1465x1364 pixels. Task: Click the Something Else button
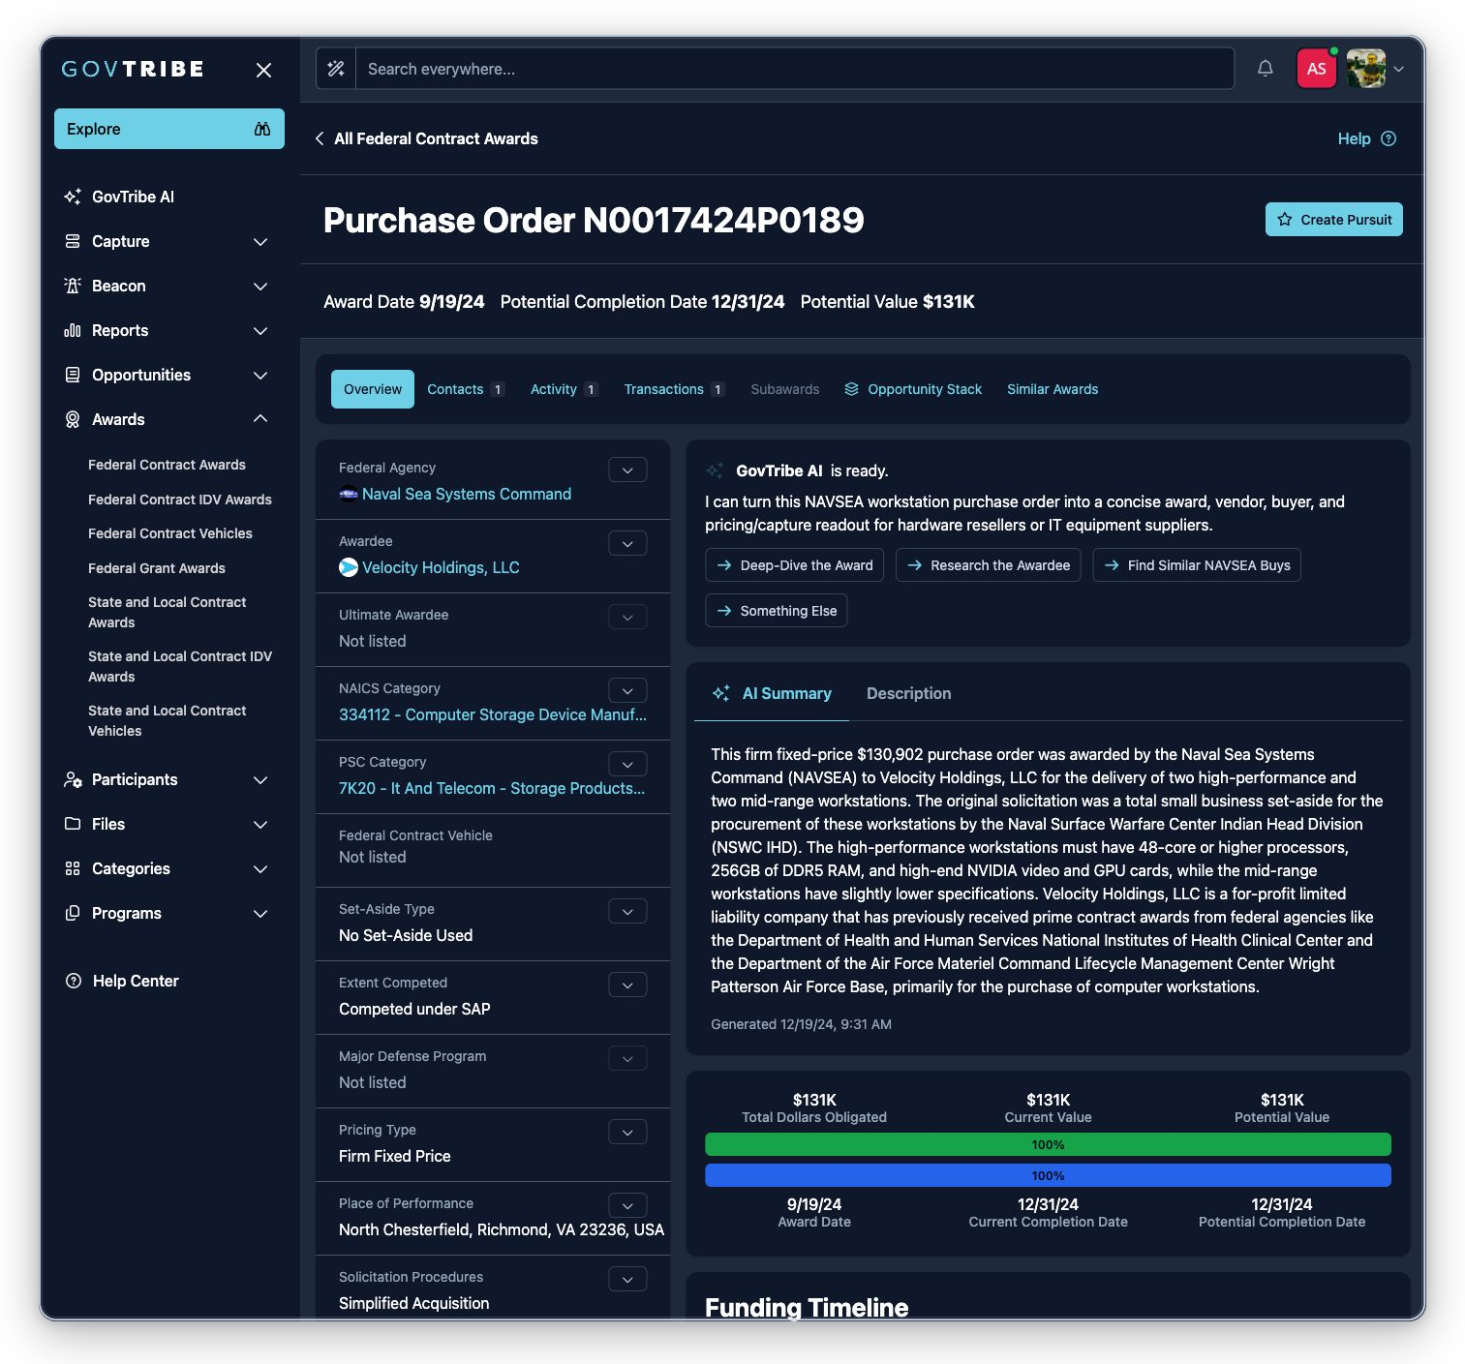[x=776, y=611]
